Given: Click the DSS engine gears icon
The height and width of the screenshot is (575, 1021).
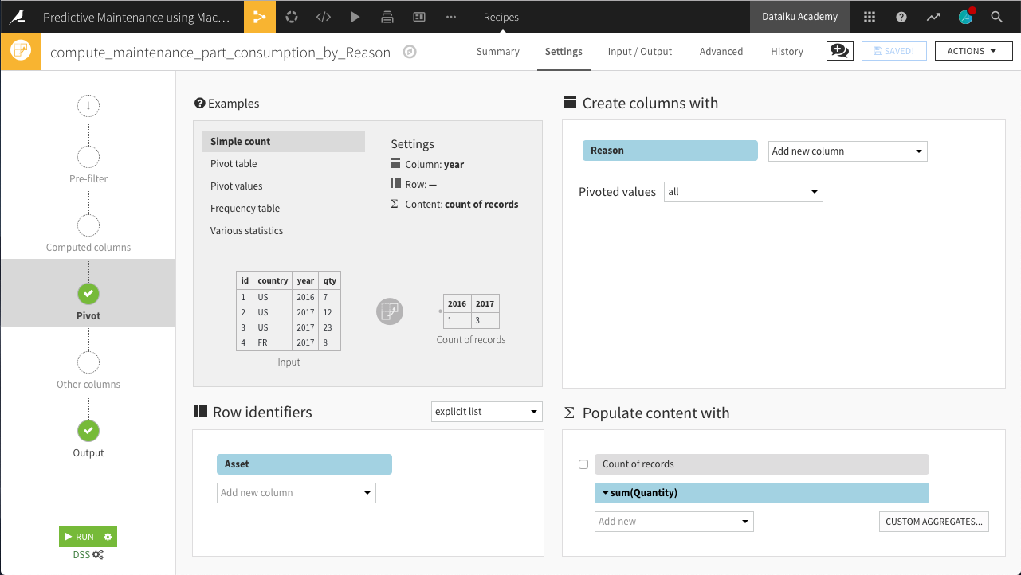Looking at the screenshot, I should (x=98, y=555).
